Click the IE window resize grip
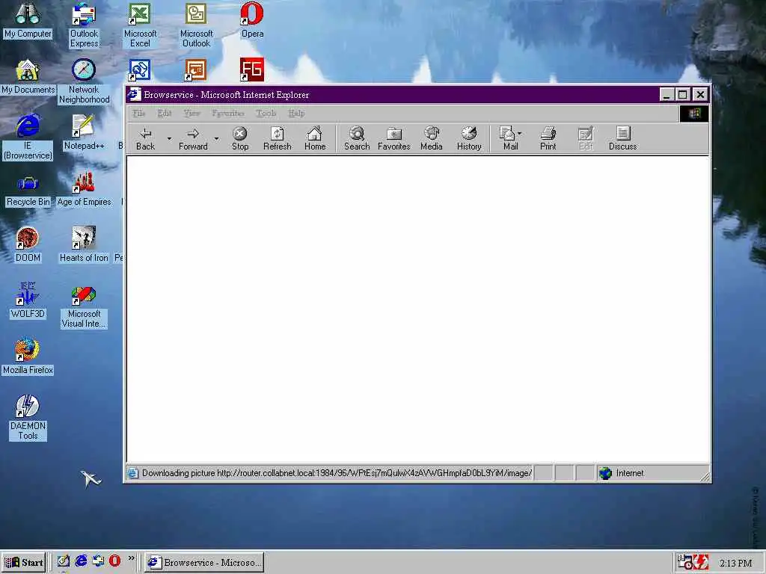This screenshot has width=766, height=574. [x=705, y=477]
